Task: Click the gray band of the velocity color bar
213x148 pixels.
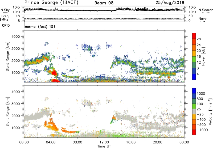Action: pos(194,112)
